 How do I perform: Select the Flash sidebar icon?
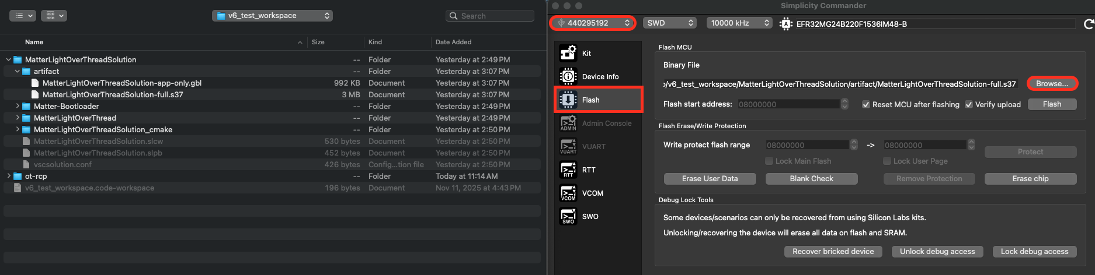pos(568,100)
